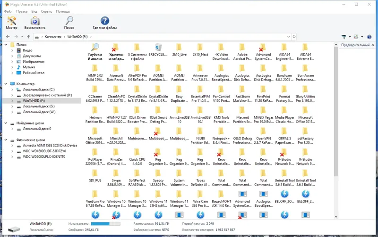Go forward with the right arrow
The image size is (378, 237).
click(x=16, y=37)
